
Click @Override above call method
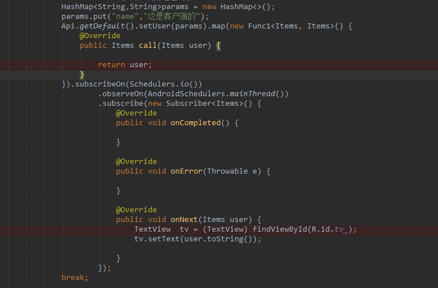click(100, 36)
